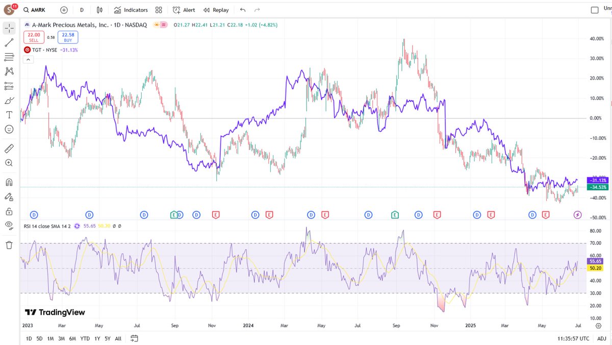Redo the last chart action
Image resolution: width=612 pixels, height=345 pixels.
tap(257, 10)
